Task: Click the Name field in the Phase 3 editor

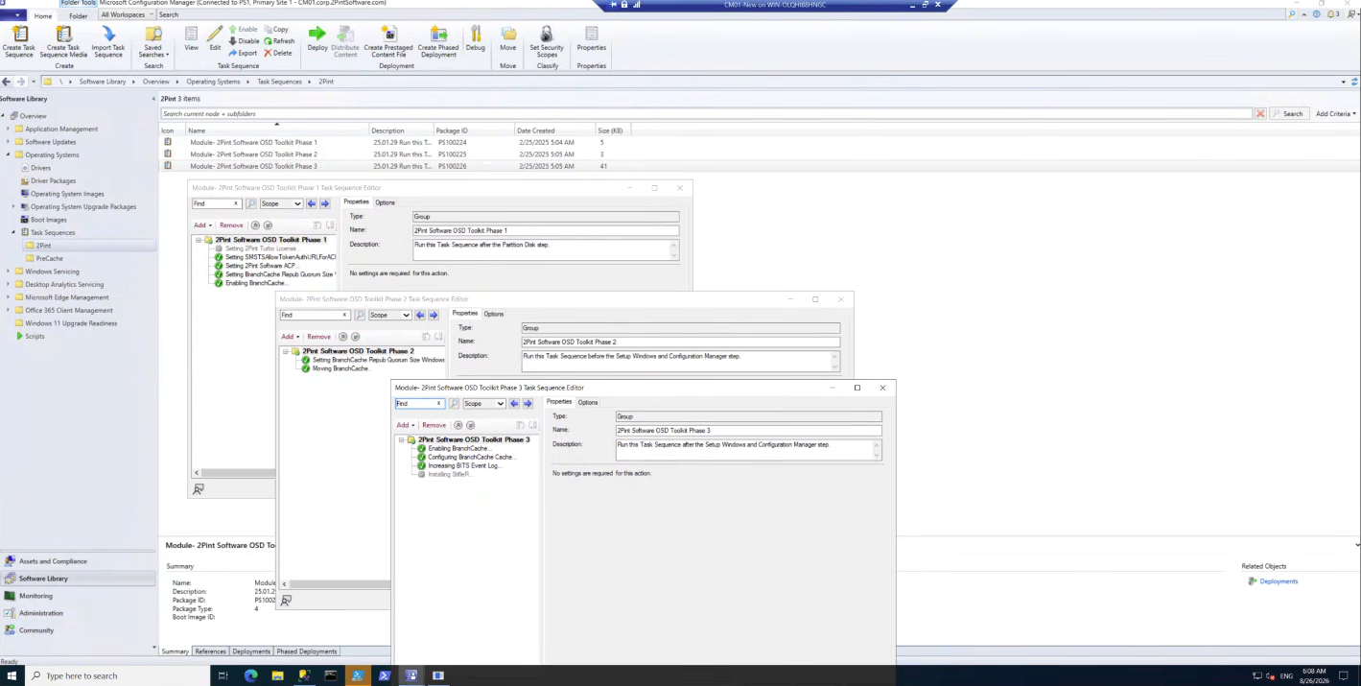Action: [748, 430]
